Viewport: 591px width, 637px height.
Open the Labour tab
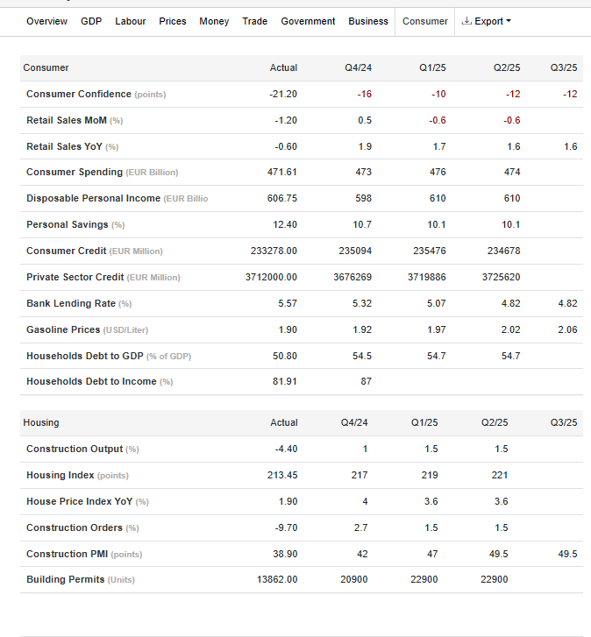[130, 21]
